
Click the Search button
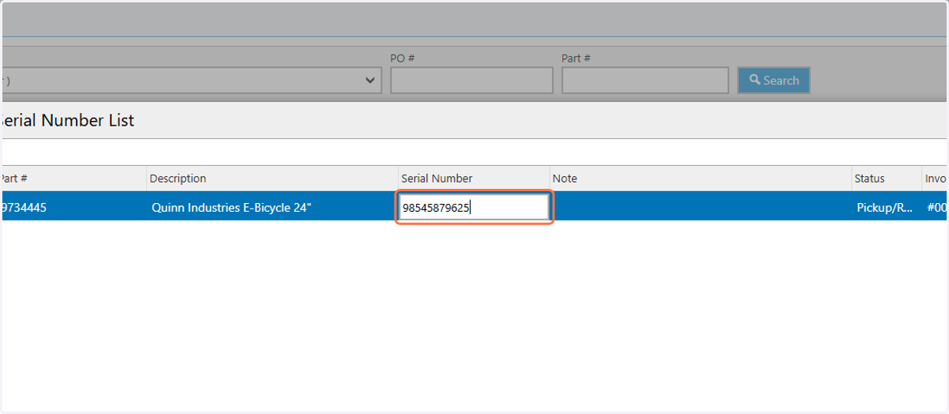click(x=773, y=80)
